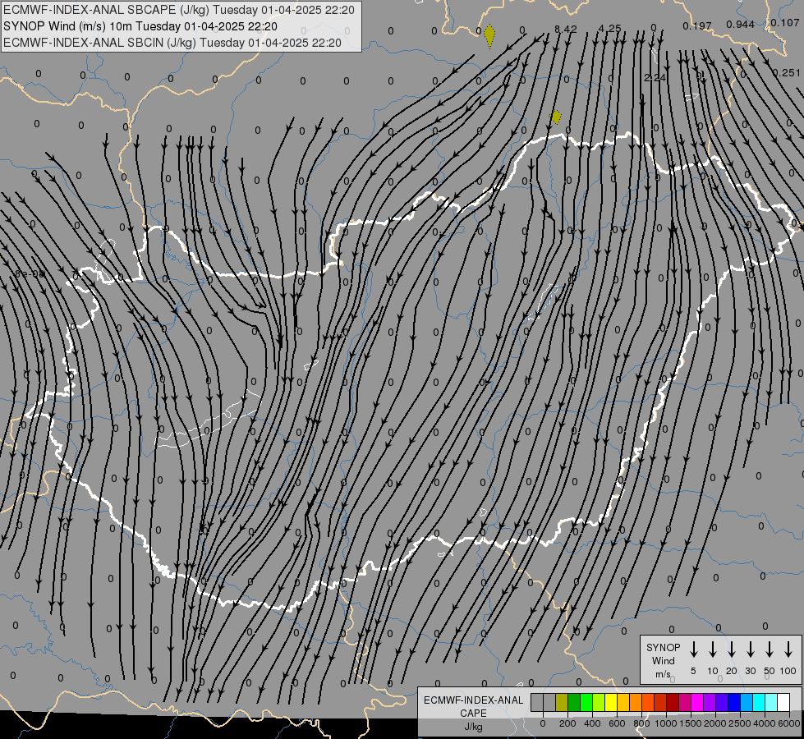804x739 pixels.
Task: Click the 1500 tick label in CAPE legend
Action: [691, 723]
